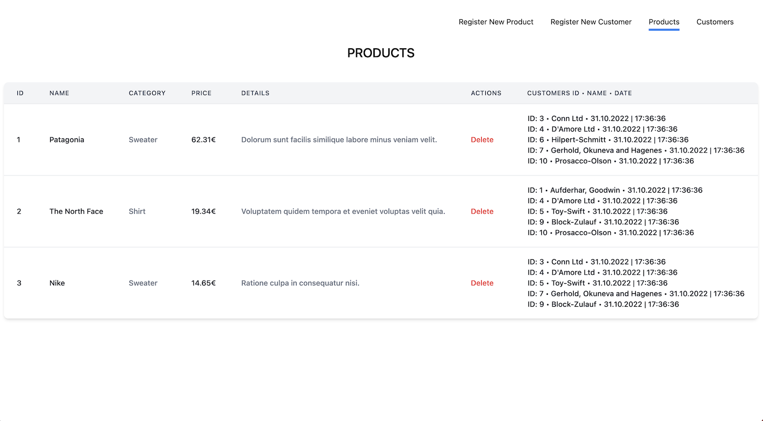Open the Register New Product page
Screen dimensions: 763x421
pos(496,22)
